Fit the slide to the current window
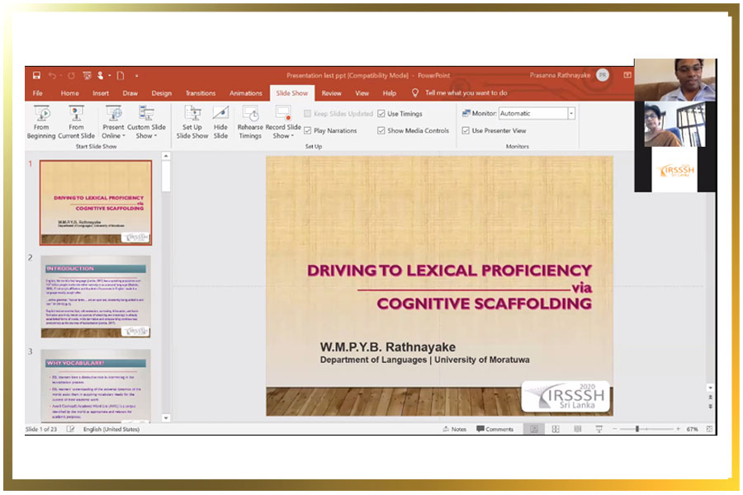Screen dimensions: 743x495 click(x=709, y=429)
